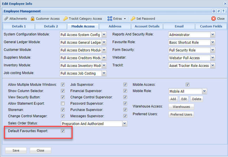
Task: Click the Preferred Users button
Action: 181,114
